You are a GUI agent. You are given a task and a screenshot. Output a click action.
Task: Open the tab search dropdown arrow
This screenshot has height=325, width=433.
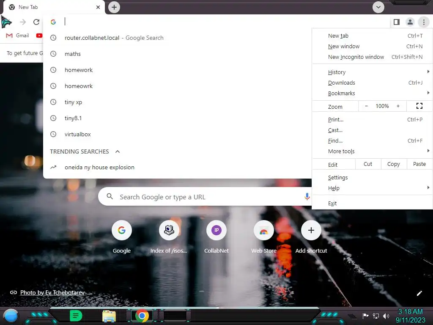(378, 7)
